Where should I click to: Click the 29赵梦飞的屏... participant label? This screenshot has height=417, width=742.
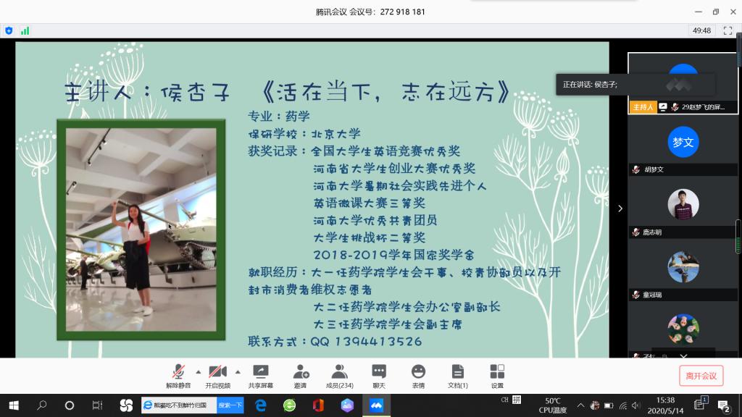pyautogui.click(x=703, y=107)
